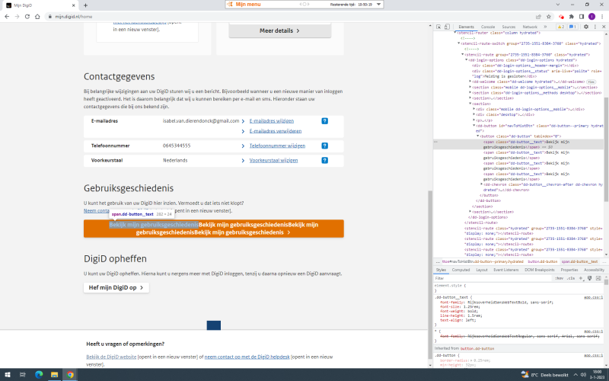Toggle the .cls class editor in Styles

569,279
